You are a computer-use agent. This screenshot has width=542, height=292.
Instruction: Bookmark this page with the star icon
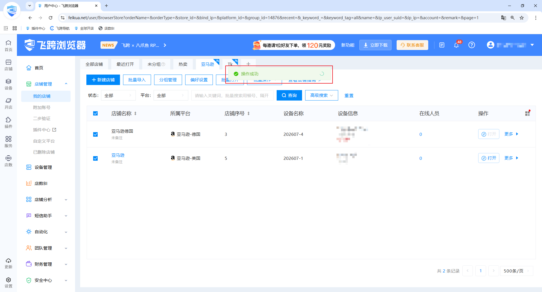522,18
